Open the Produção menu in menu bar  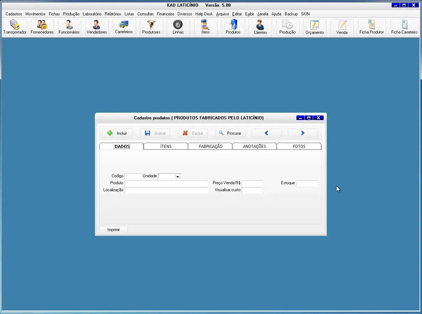click(71, 14)
